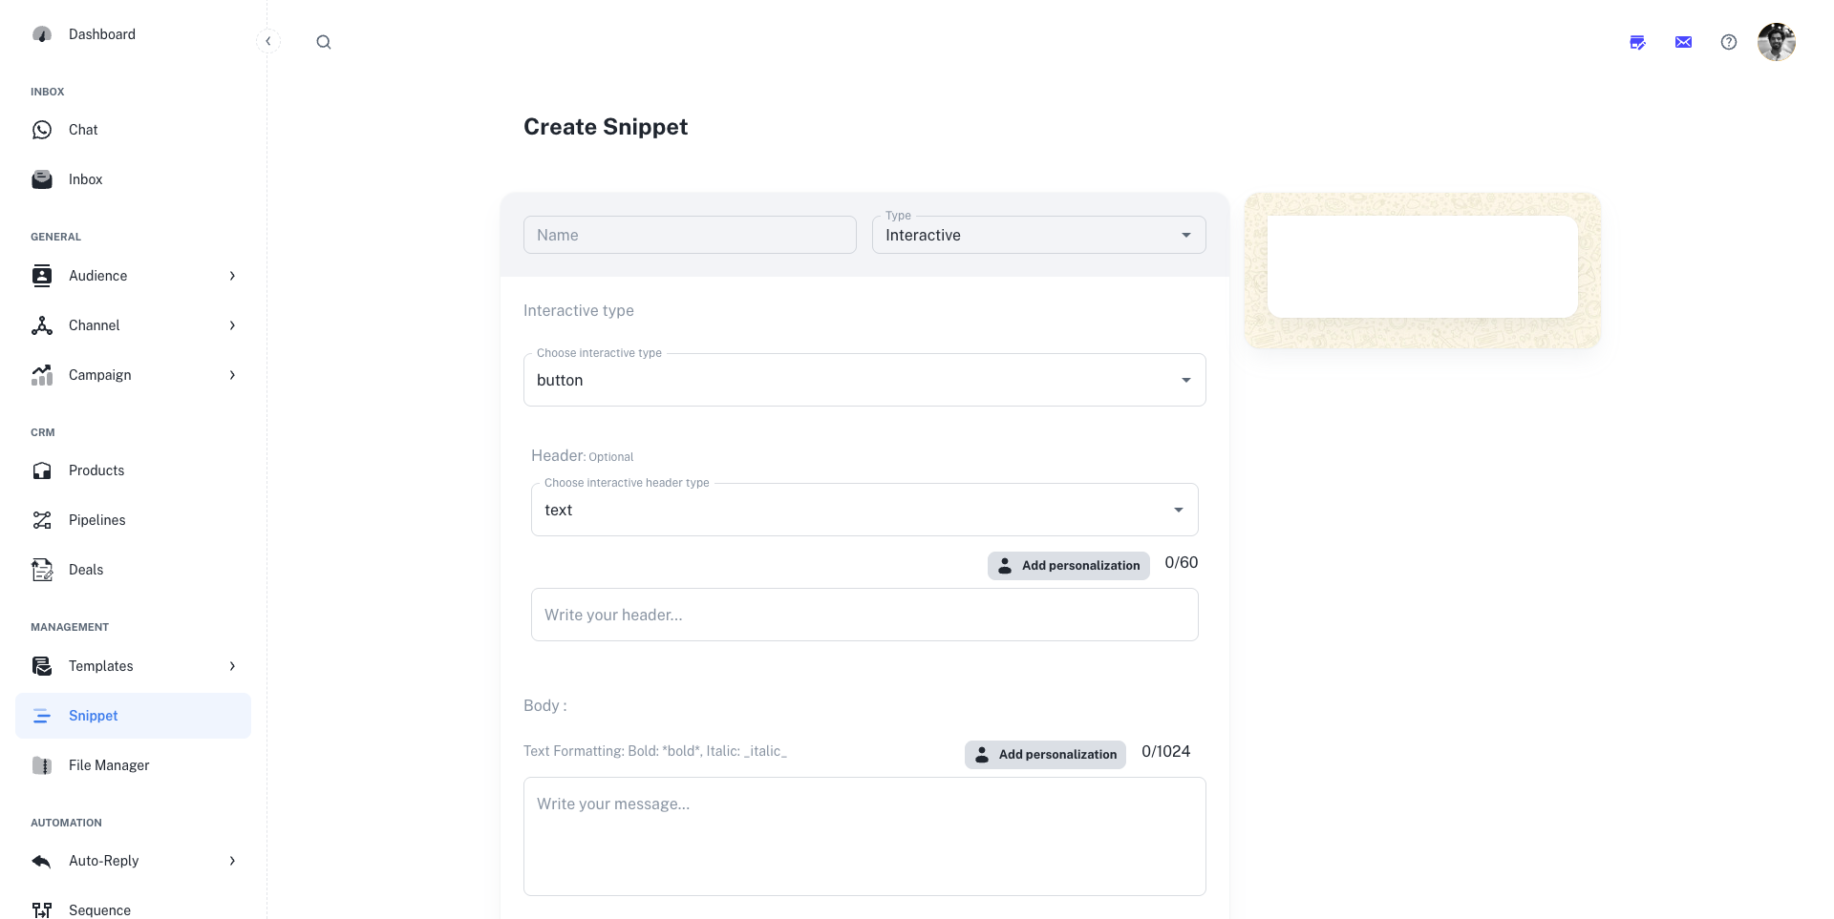Image resolution: width=1834 pixels, height=919 pixels.
Task: Open Chat via the WhatsApp icon
Action: pyautogui.click(x=42, y=130)
